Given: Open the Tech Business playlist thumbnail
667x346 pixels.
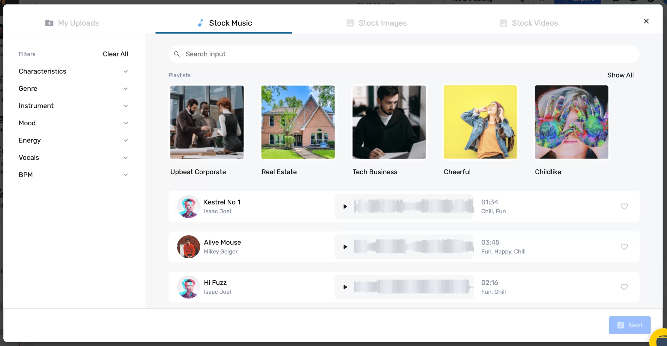Looking at the screenshot, I should coord(389,122).
